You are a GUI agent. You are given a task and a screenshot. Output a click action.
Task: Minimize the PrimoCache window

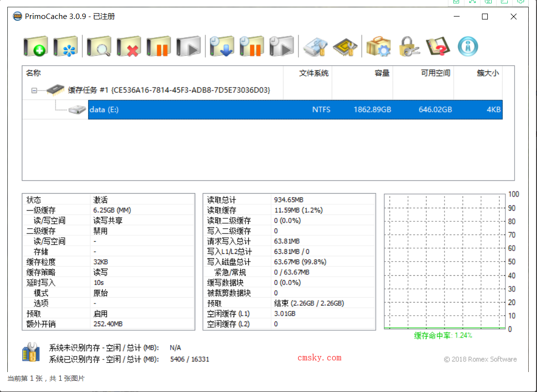457,17
